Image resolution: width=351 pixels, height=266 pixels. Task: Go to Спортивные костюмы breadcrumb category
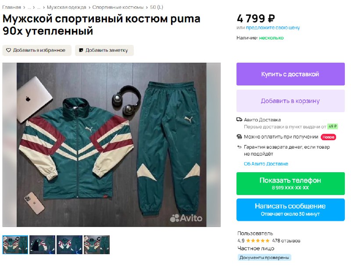pos(118,7)
